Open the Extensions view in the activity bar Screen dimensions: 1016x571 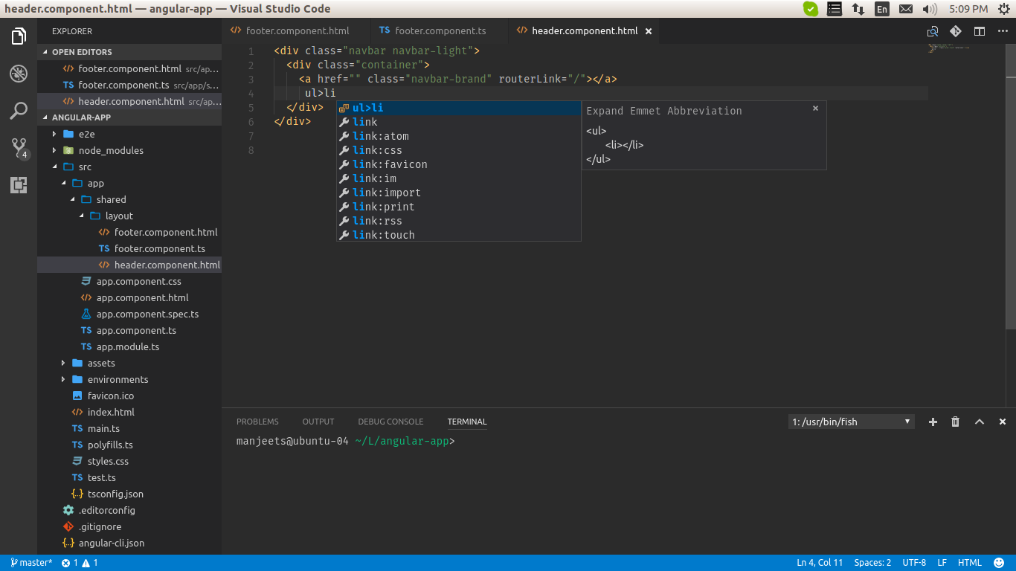click(x=18, y=184)
